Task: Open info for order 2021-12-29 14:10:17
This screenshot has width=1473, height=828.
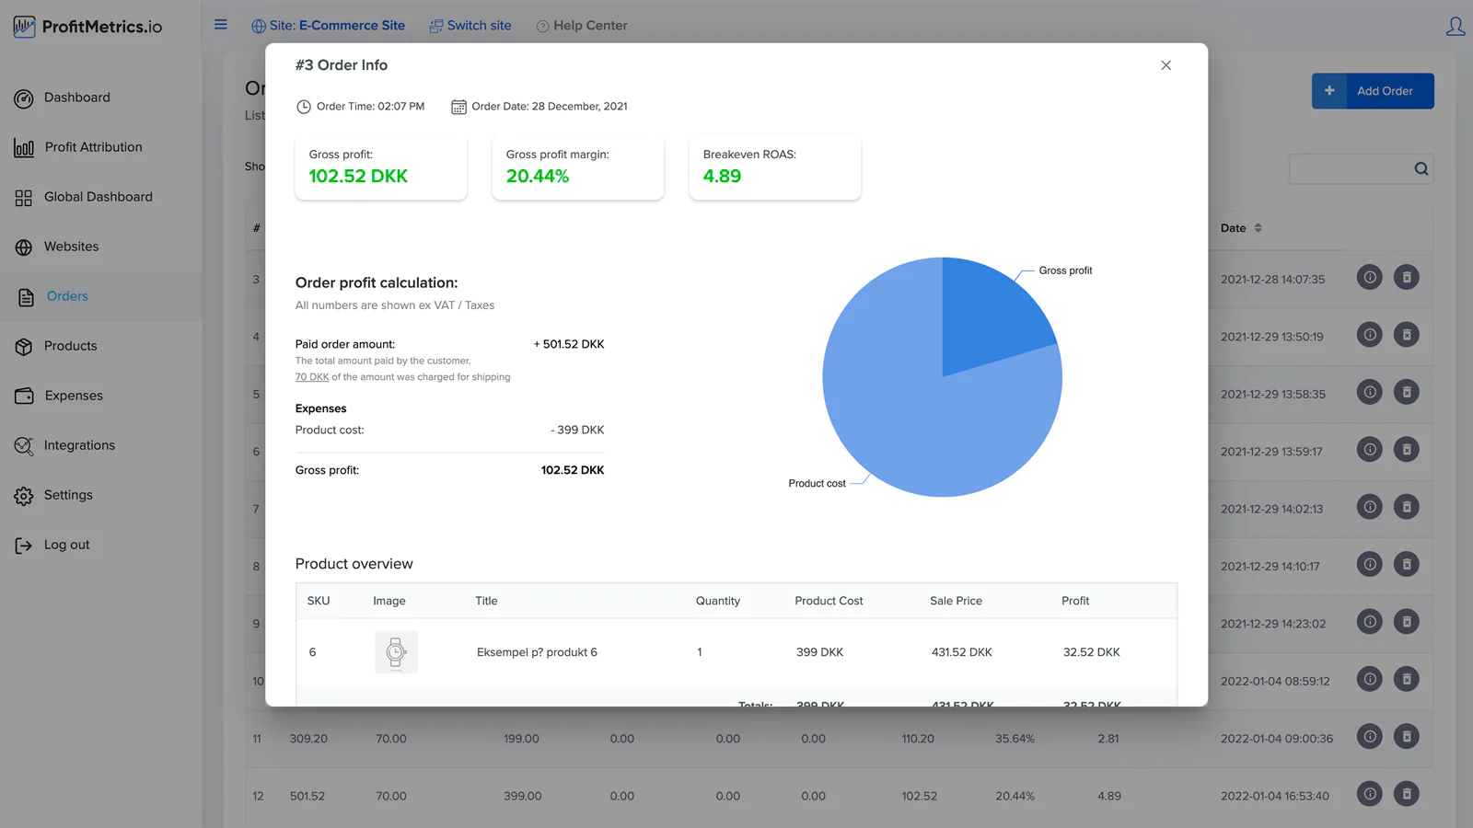Action: (x=1370, y=564)
